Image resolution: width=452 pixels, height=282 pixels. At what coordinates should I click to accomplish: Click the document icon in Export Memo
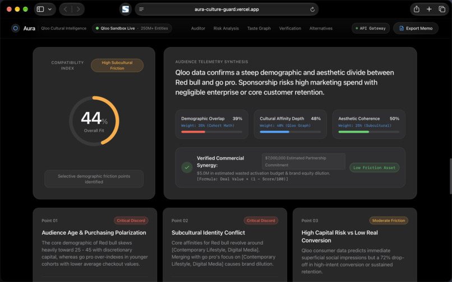402,28
